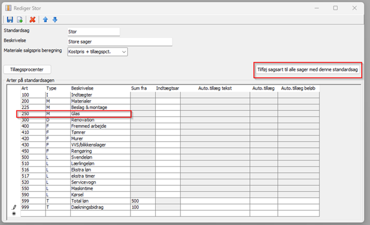Click the red X delete icon

click(x=33, y=20)
